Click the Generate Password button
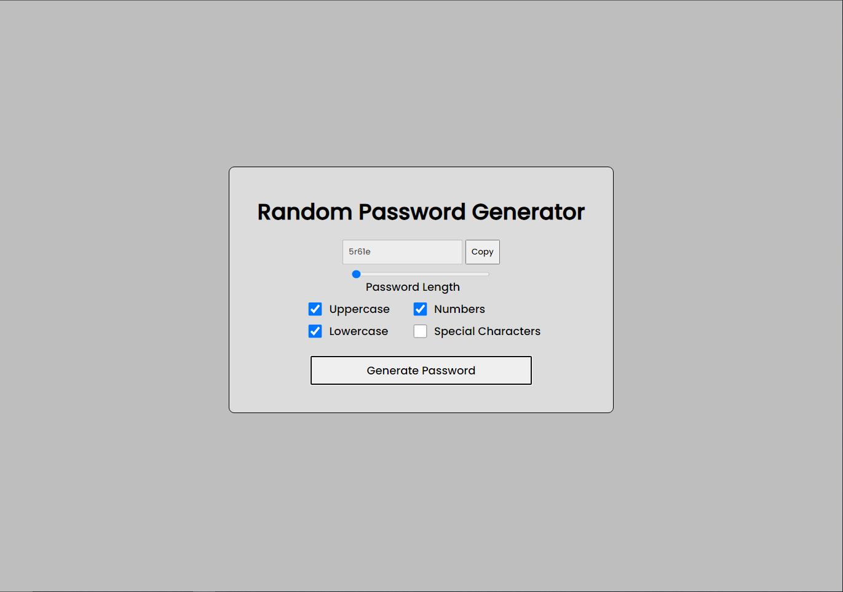 [x=421, y=371]
